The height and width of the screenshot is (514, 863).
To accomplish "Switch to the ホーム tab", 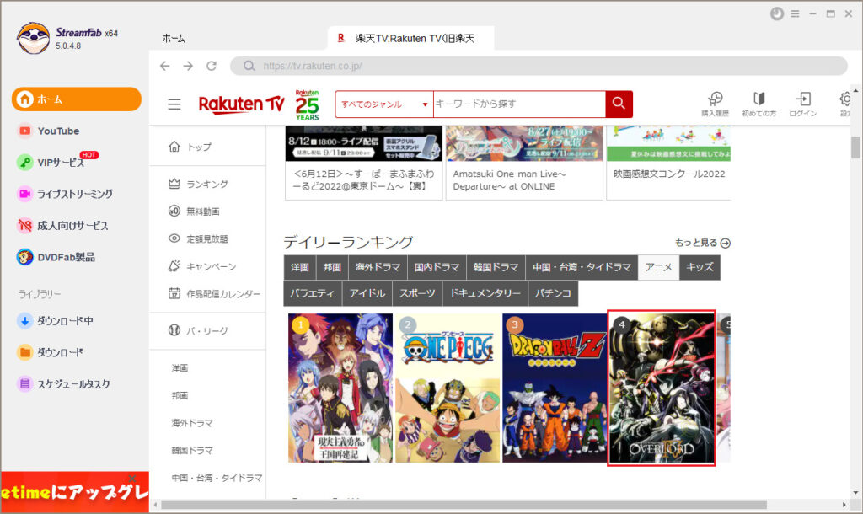I will [174, 39].
